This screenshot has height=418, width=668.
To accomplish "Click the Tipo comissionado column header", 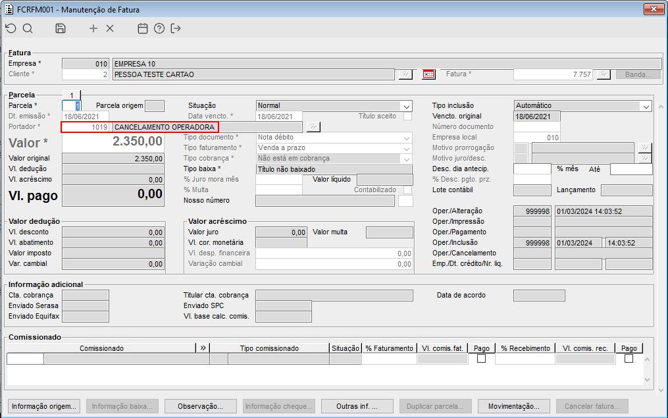I will point(269,348).
